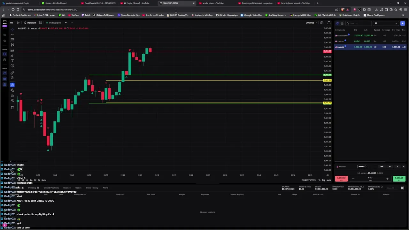Switch to the Balance tab

pyautogui.click(x=67, y=188)
